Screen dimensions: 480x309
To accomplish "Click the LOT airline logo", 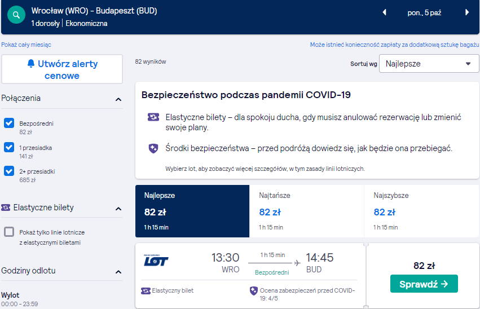I will tap(156, 261).
